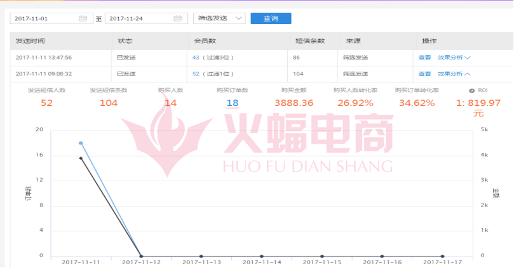The height and width of the screenshot is (268, 514).
Task: Click the 操作 column header
Action: point(429,41)
